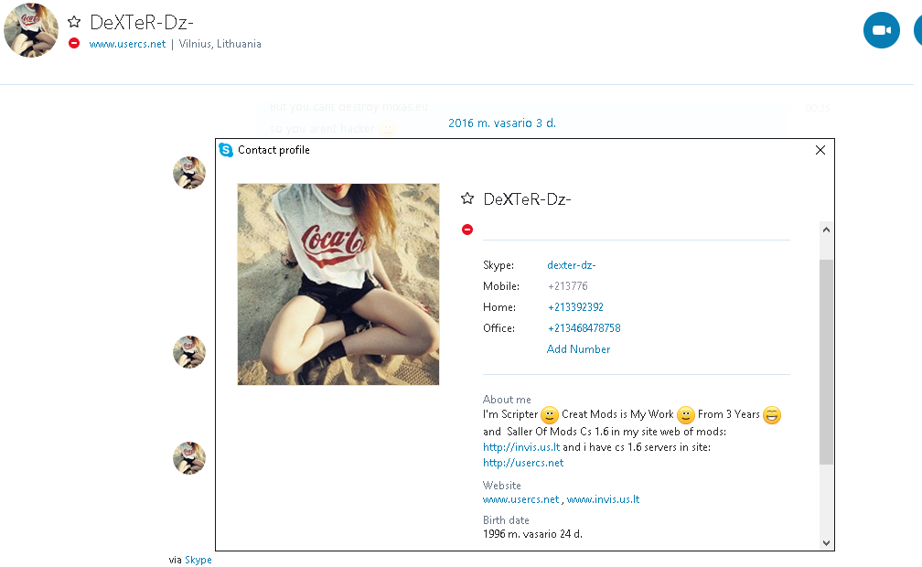The width and height of the screenshot is (922, 567).
Task: Start a video call with DeXTeR-Dz-
Action: tap(881, 30)
